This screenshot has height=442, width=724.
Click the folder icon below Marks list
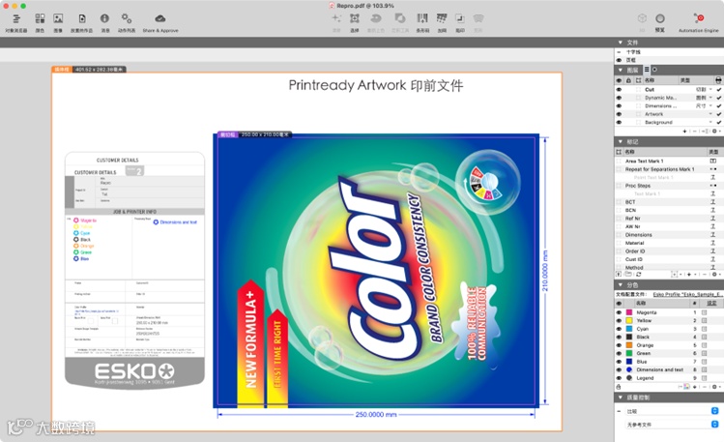pos(628,275)
